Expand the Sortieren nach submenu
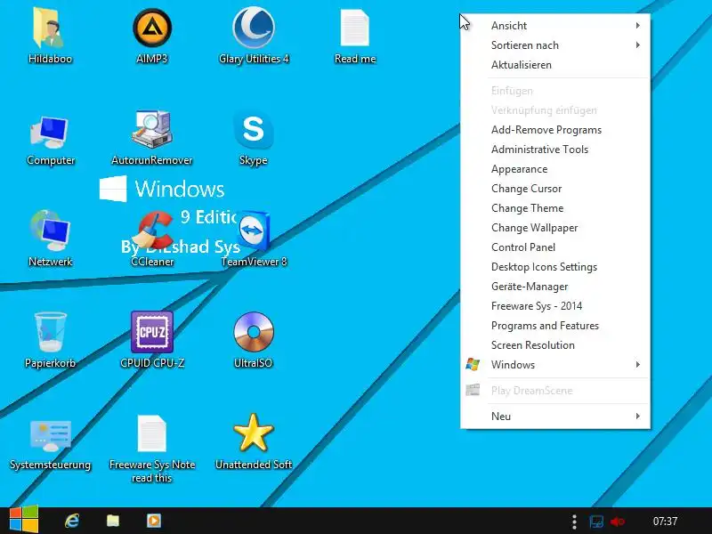Image resolution: width=712 pixels, height=534 pixels. [x=554, y=45]
